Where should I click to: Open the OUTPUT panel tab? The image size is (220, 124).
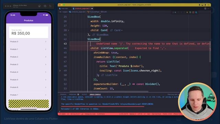[84, 94]
